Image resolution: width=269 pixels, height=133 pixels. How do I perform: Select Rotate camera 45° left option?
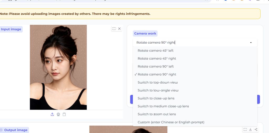156,51
